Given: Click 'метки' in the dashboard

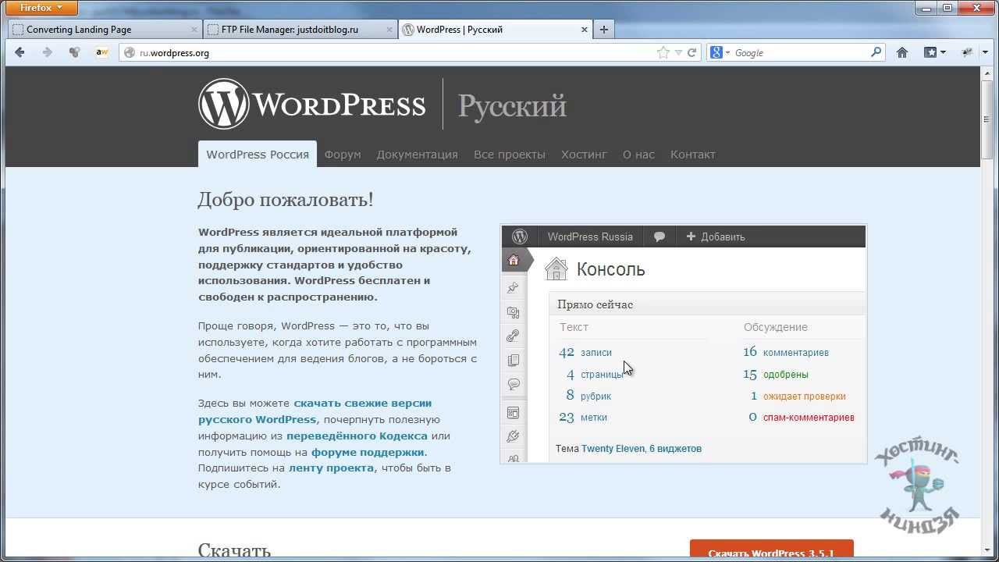Looking at the screenshot, I should tap(594, 418).
